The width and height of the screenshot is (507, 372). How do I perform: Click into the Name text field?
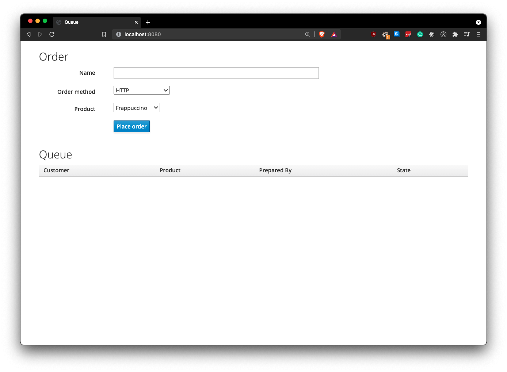tap(216, 73)
